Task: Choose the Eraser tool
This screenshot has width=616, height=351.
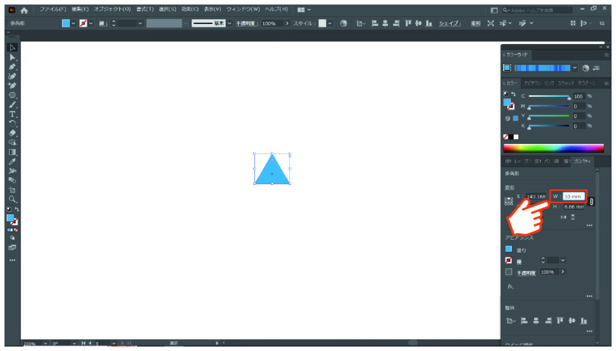Action: [12, 133]
